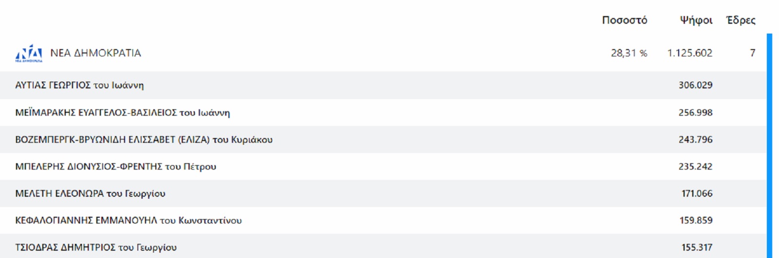Screen dimensions: 779x258
Task: Select candidate ΜΕΛΕΤΗ ΕΛΕΟΝΩΡΑ row
Action: click(x=383, y=193)
